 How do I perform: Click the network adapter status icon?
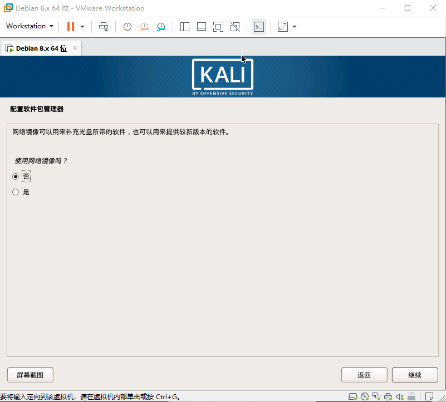pyautogui.click(x=376, y=396)
